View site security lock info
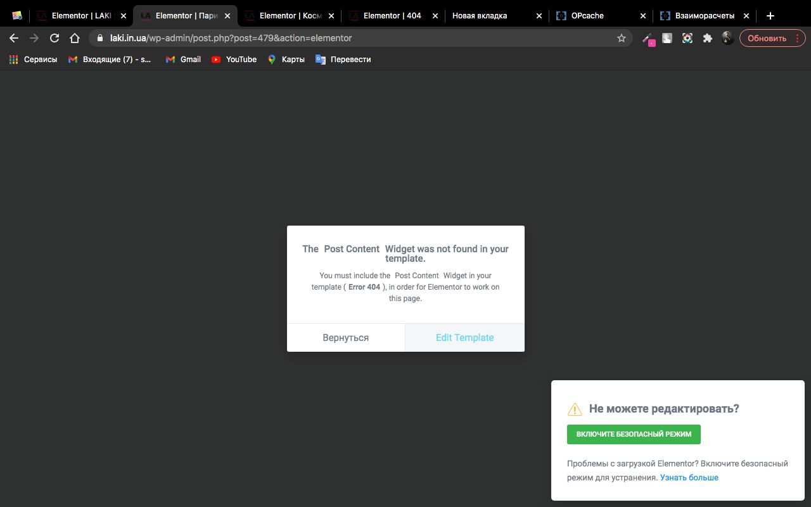 click(x=100, y=38)
